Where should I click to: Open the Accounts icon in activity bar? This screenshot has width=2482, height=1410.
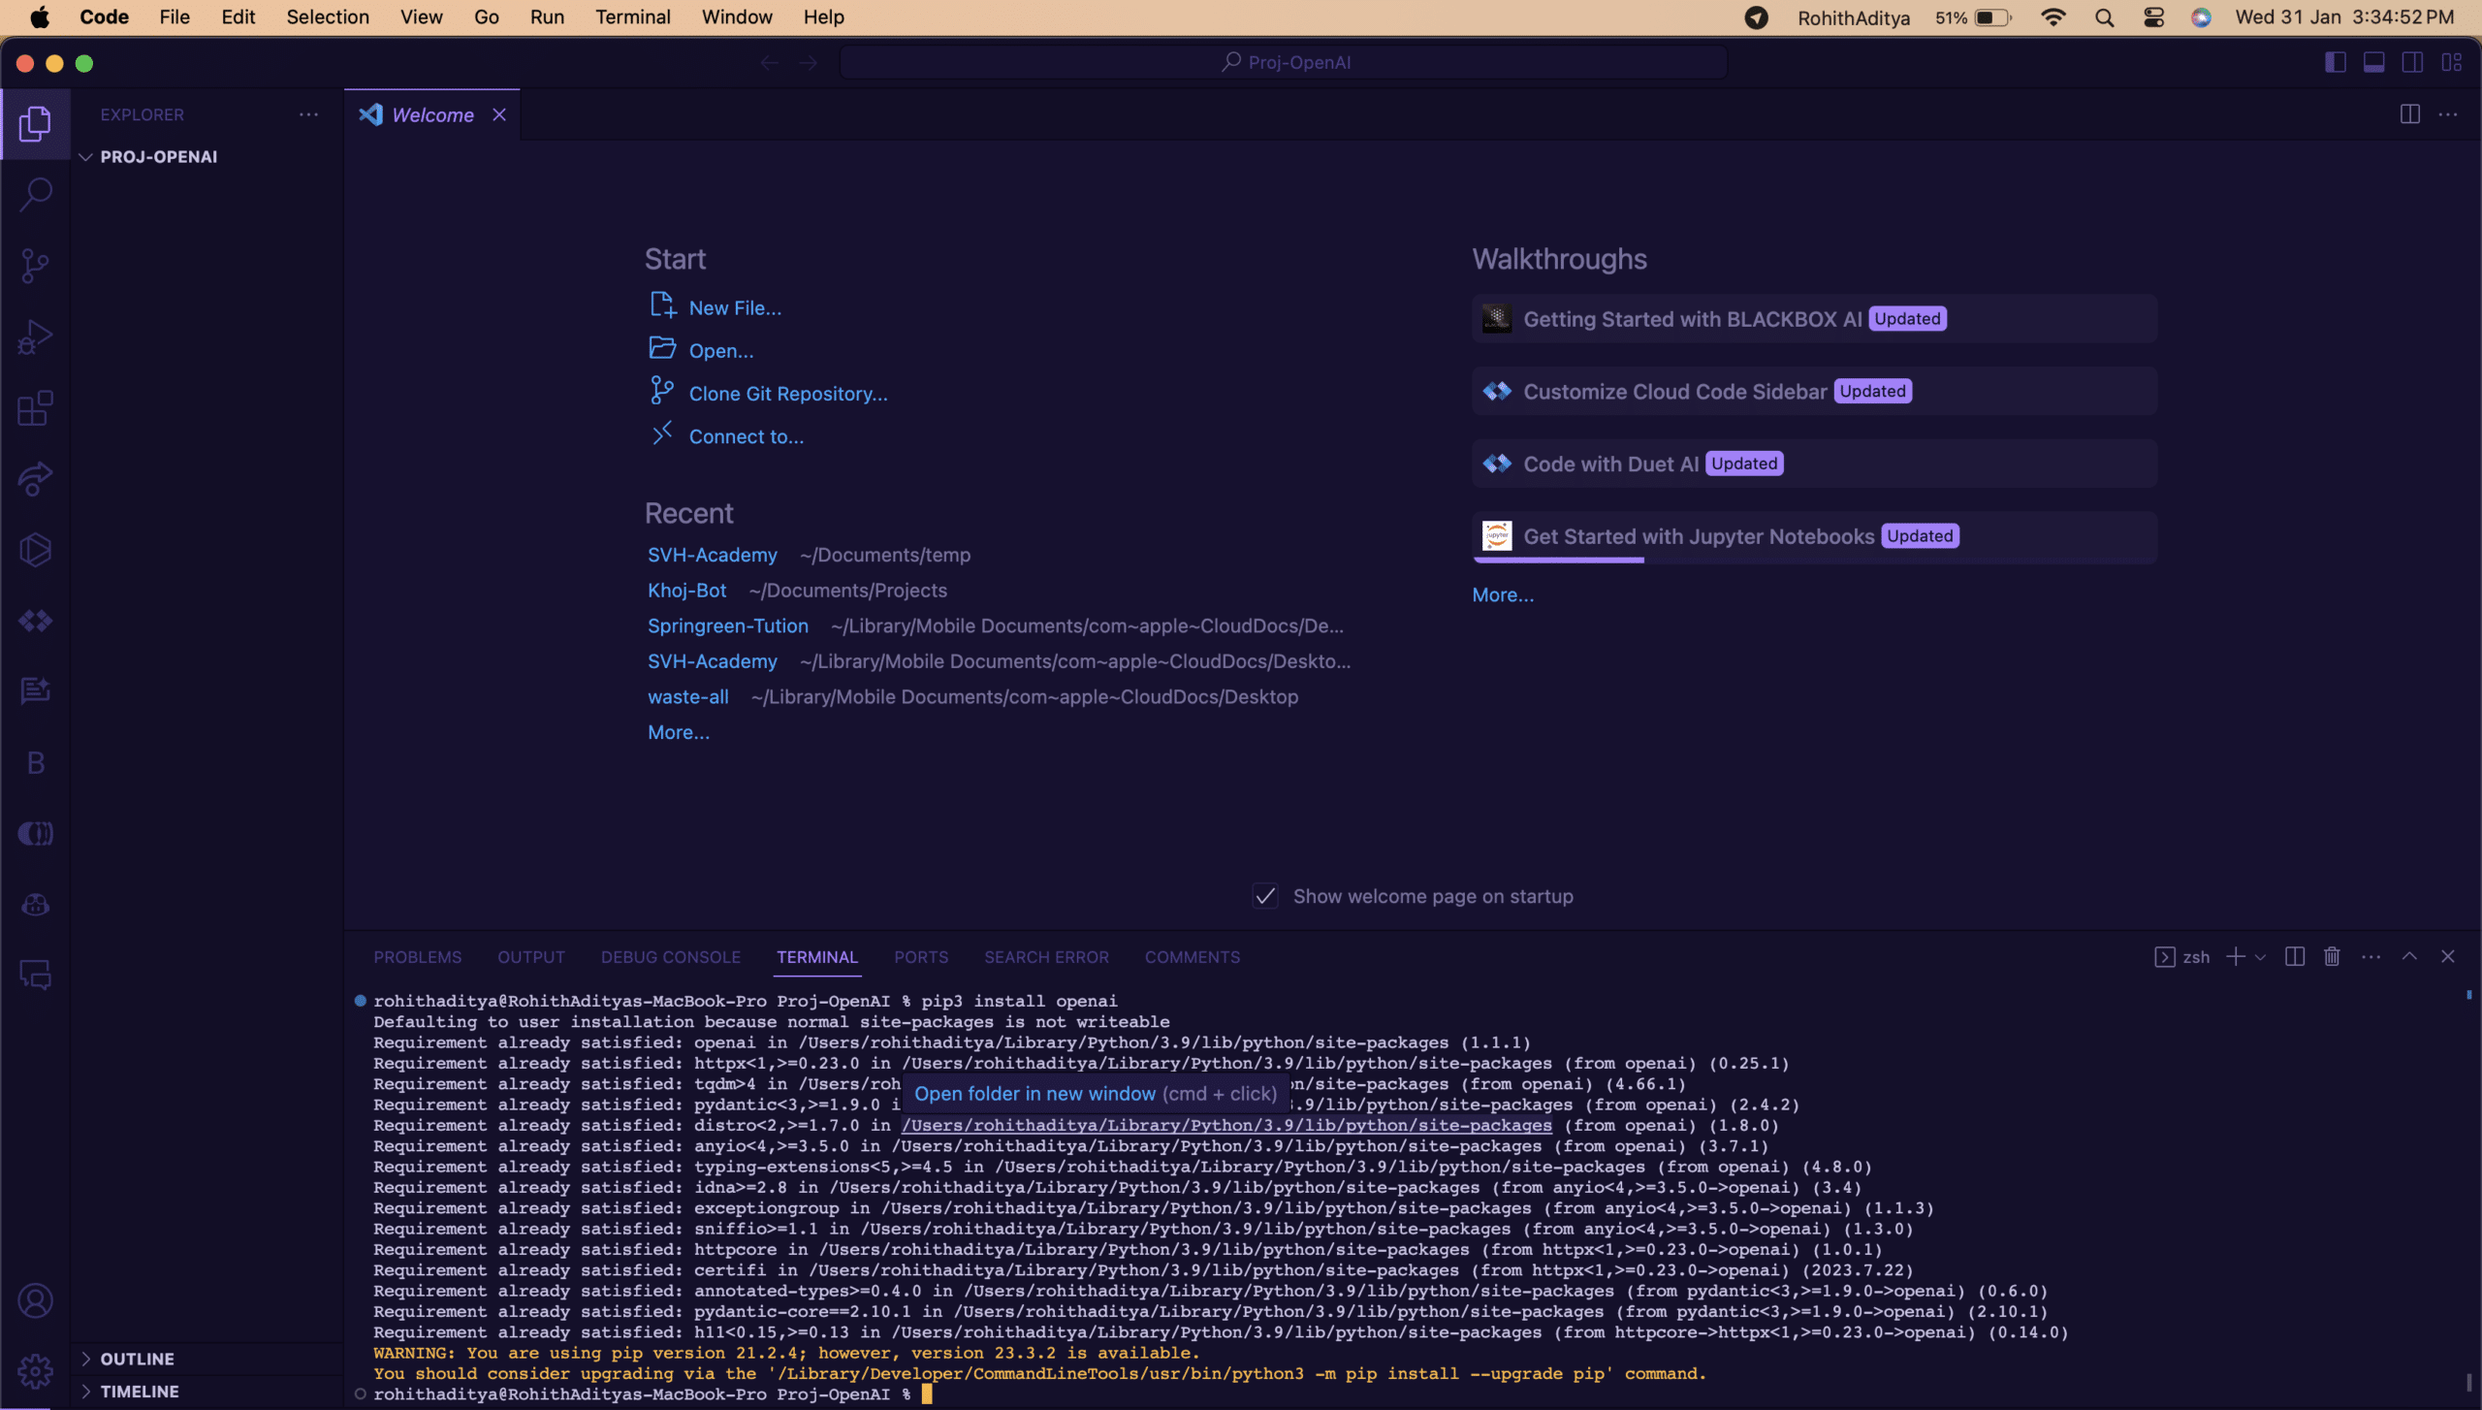coord(36,1300)
